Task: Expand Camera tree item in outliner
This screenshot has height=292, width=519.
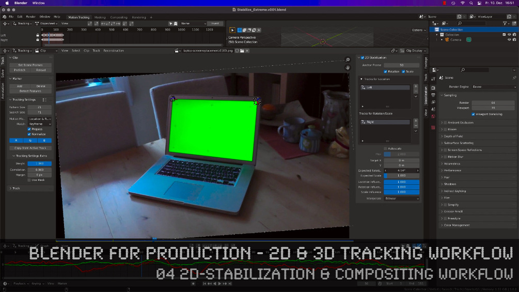Action: tap(442, 40)
